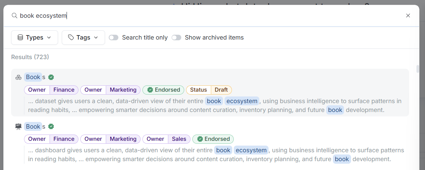This screenshot has height=170, width=425.
Task: Open the first Books dataset result
Action: click(34, 77)
